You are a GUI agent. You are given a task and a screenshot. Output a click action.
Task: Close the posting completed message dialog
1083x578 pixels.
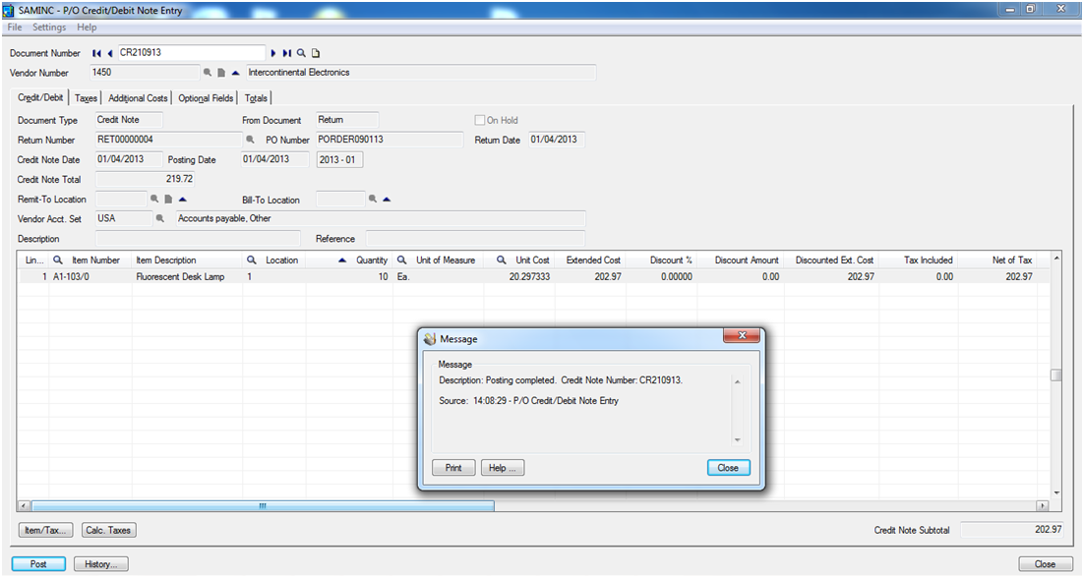[x=728, y=468]
